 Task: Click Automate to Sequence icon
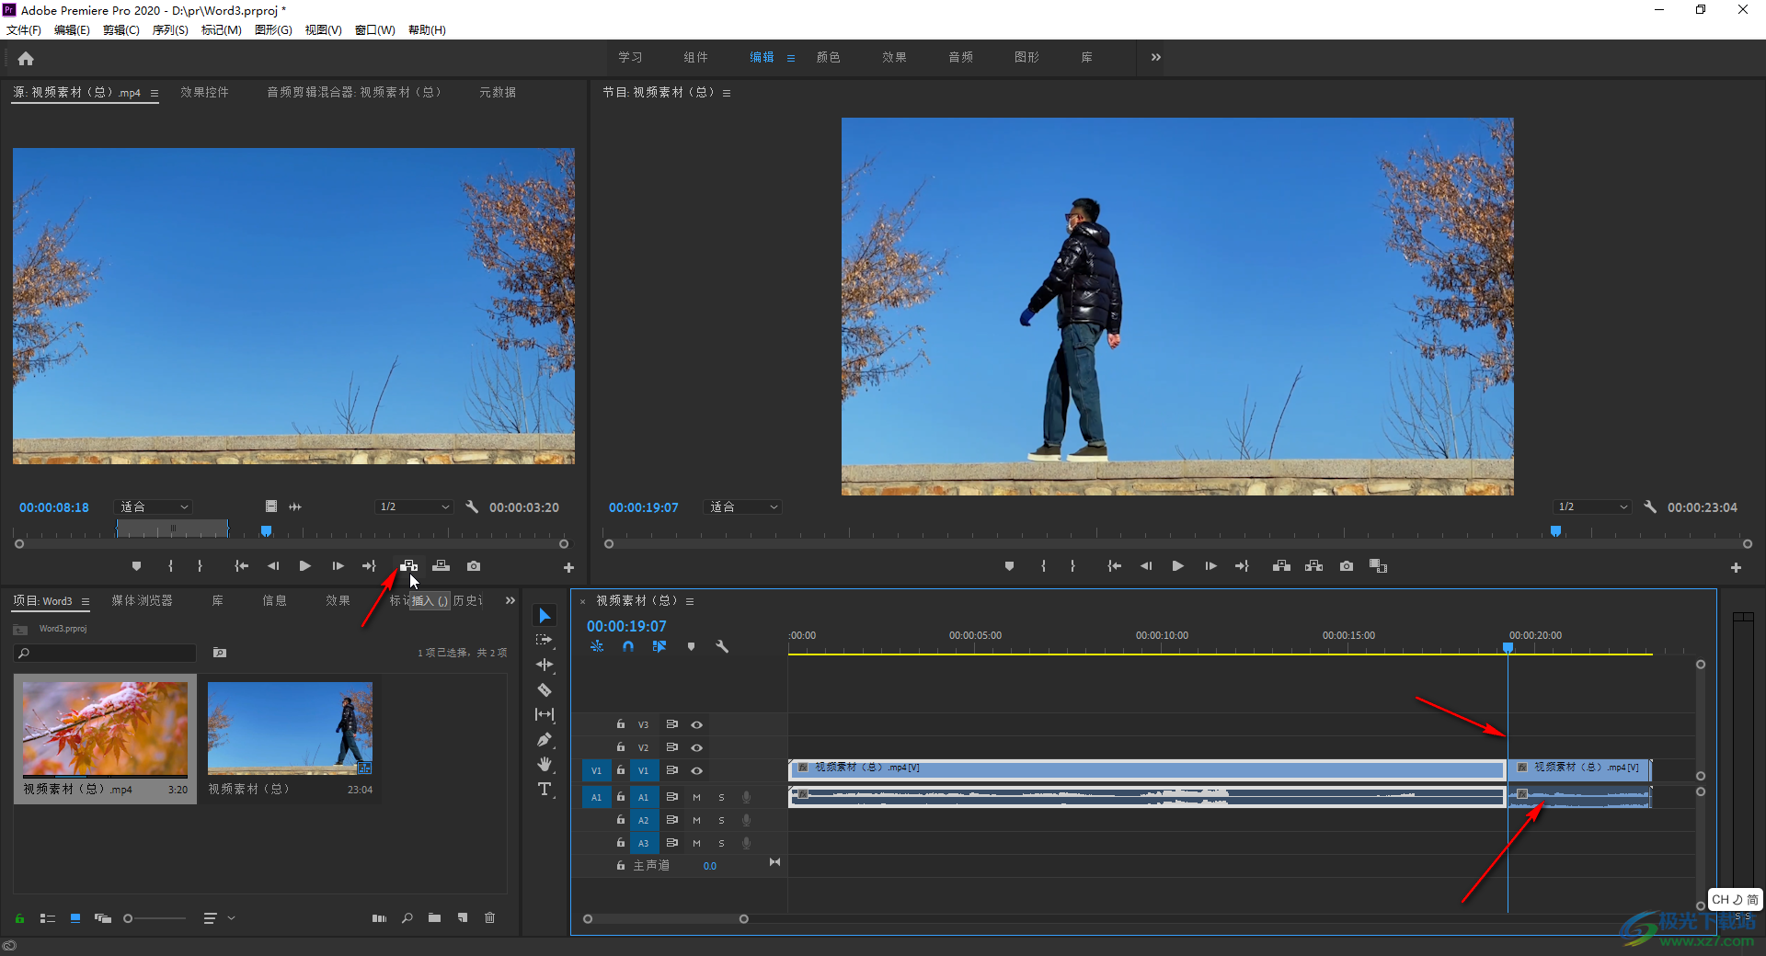[379, 917]
